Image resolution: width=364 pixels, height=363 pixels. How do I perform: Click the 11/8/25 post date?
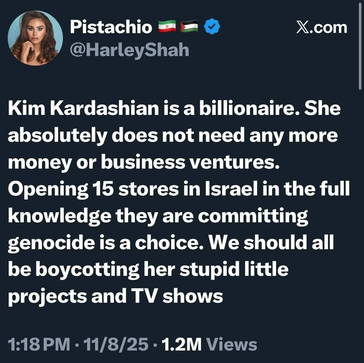point(117,344)
